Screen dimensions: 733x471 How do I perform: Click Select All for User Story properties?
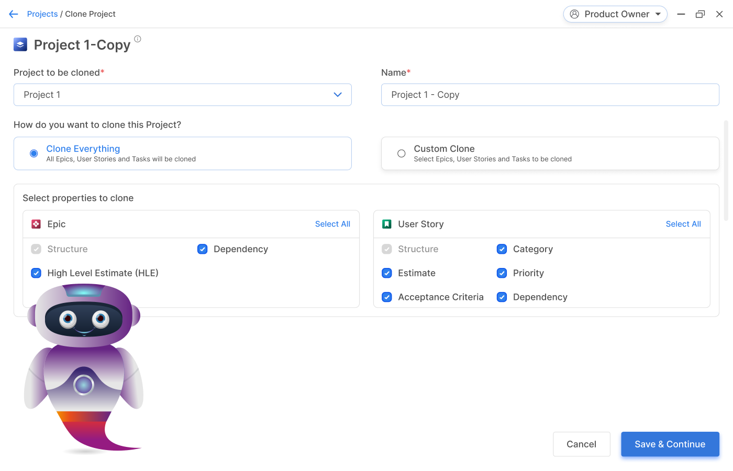point(683,224)
